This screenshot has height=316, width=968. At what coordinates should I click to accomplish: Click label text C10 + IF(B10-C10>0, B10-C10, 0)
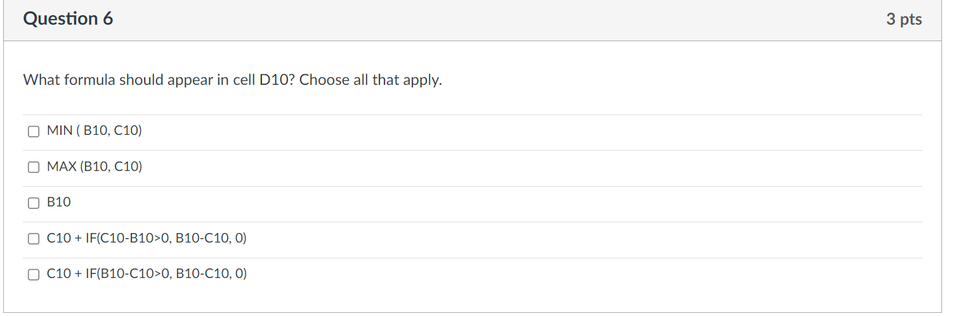(147, 274)
